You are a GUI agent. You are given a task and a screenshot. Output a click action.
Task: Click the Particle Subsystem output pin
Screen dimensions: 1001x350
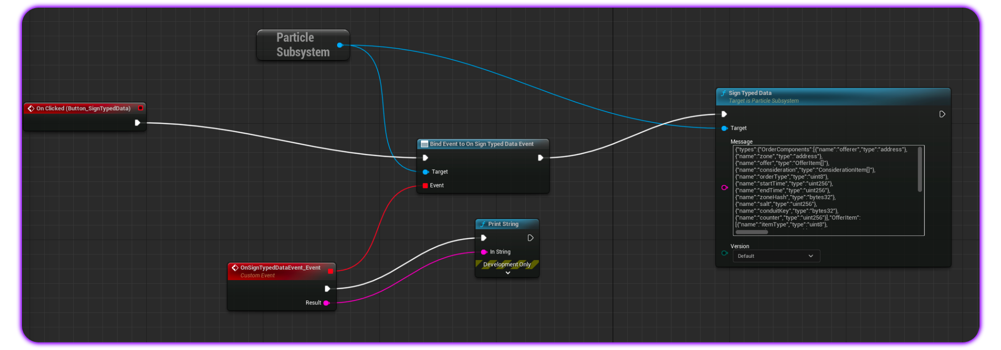point(340,45)
